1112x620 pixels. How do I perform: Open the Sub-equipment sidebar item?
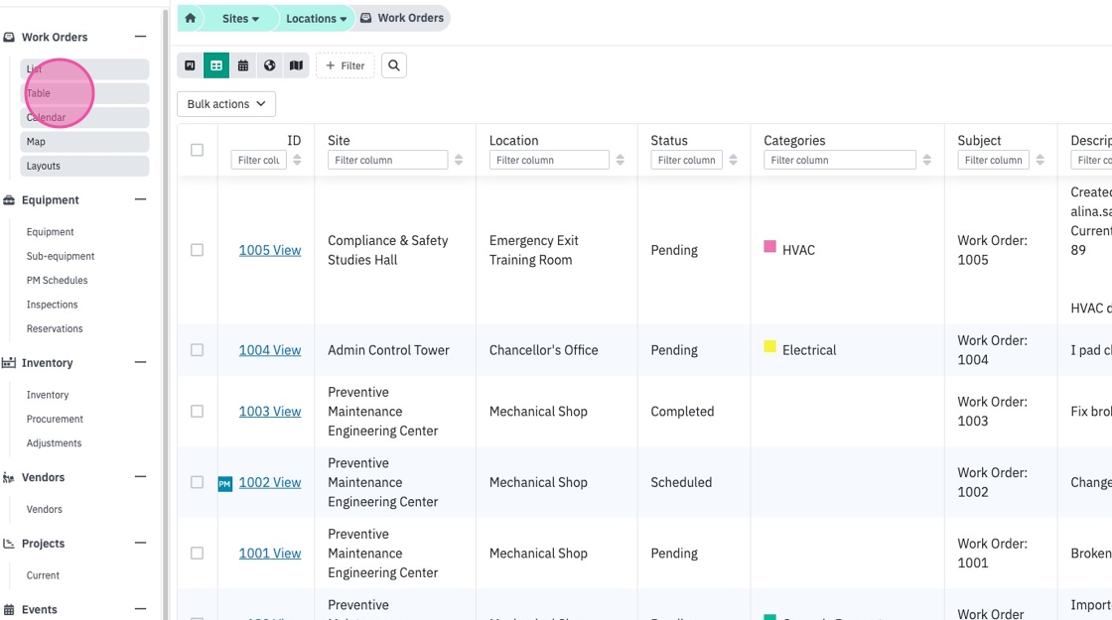(x=61, y=257)
